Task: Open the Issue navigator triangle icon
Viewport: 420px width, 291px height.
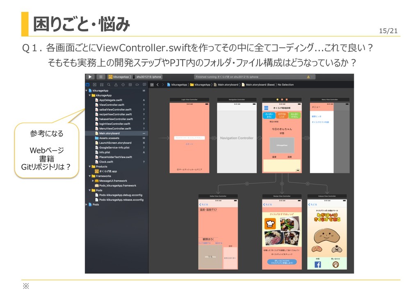Action: coord(116,85)
